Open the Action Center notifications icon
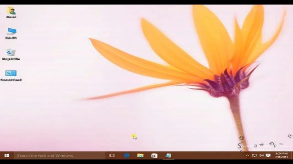 268,155
